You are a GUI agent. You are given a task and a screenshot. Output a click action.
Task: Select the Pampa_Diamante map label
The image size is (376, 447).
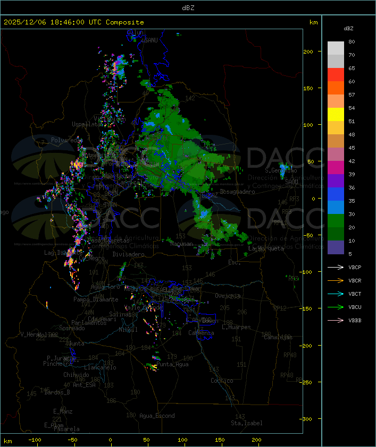coord(96,299)
